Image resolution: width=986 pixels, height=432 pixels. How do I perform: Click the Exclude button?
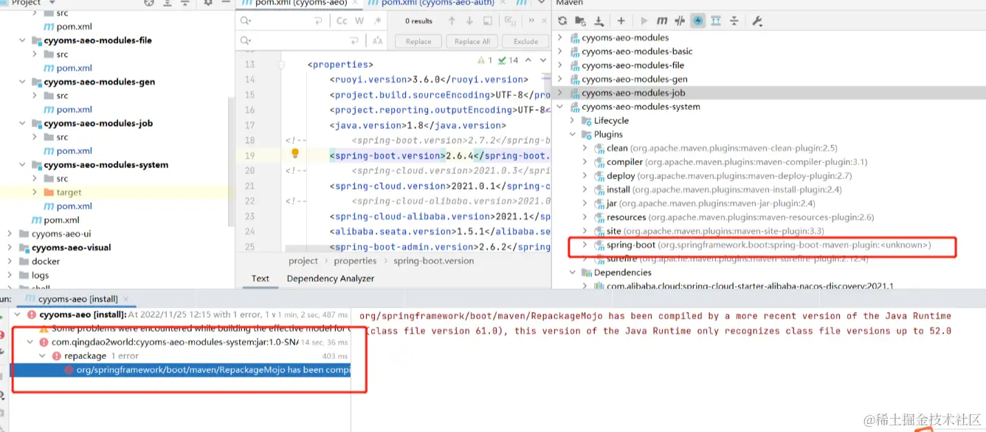pos(525,41)
